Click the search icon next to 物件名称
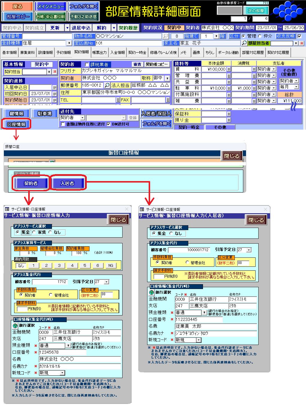 (x=165, y=36)
